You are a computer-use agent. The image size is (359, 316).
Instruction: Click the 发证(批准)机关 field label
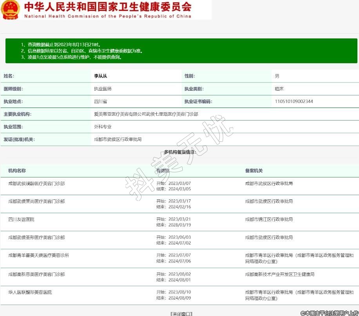tap(19, 139)
